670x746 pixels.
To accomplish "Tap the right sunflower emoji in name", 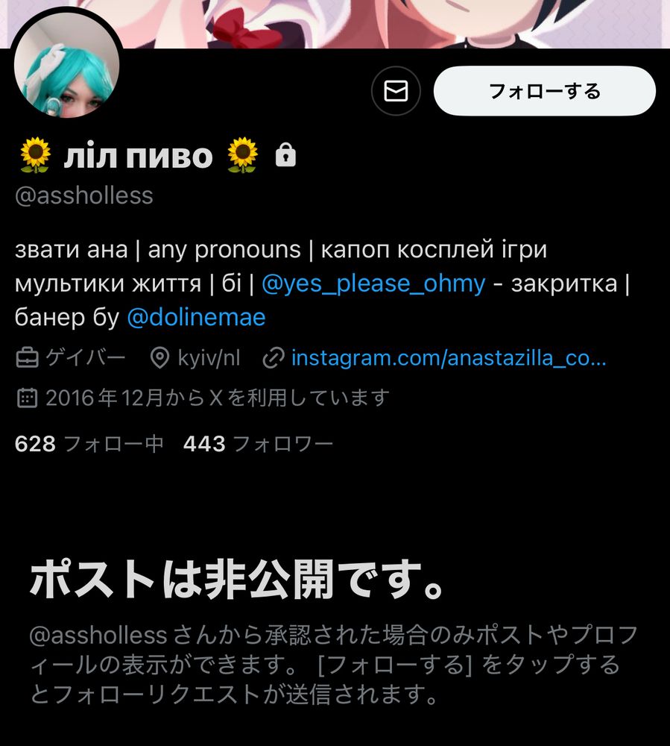I will (x=243, y=154).
